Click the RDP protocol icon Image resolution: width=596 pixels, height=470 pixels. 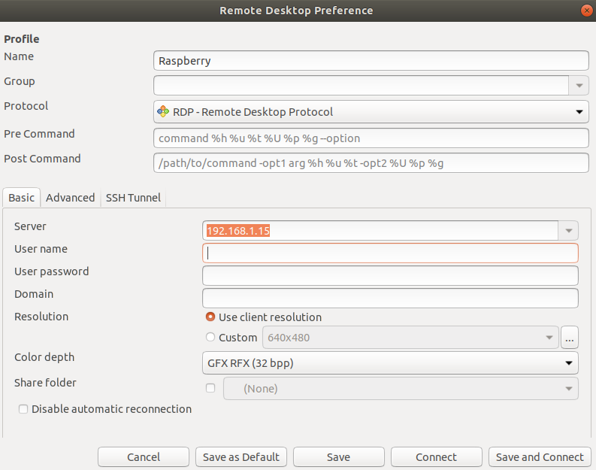[x=163, y=112]
